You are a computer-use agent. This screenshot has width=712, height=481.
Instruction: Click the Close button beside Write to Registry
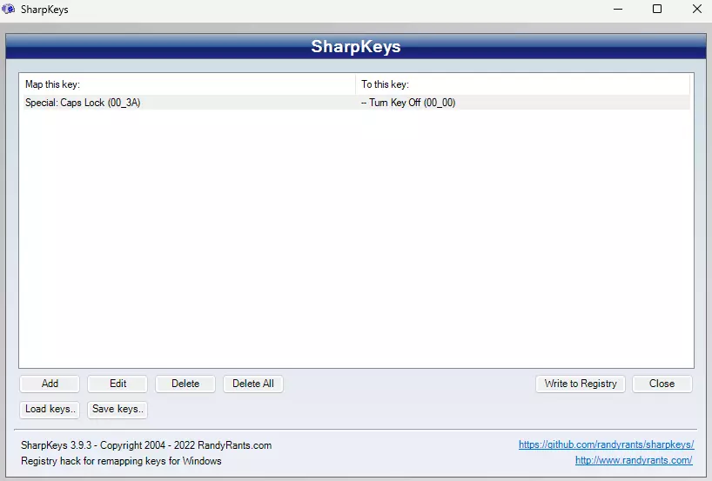pos(662,384)
